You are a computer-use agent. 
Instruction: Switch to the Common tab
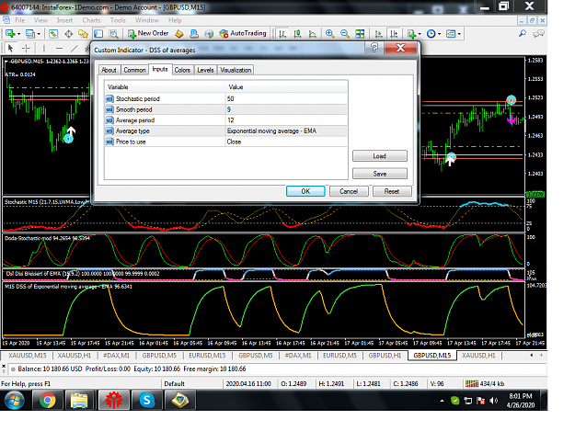134,70
